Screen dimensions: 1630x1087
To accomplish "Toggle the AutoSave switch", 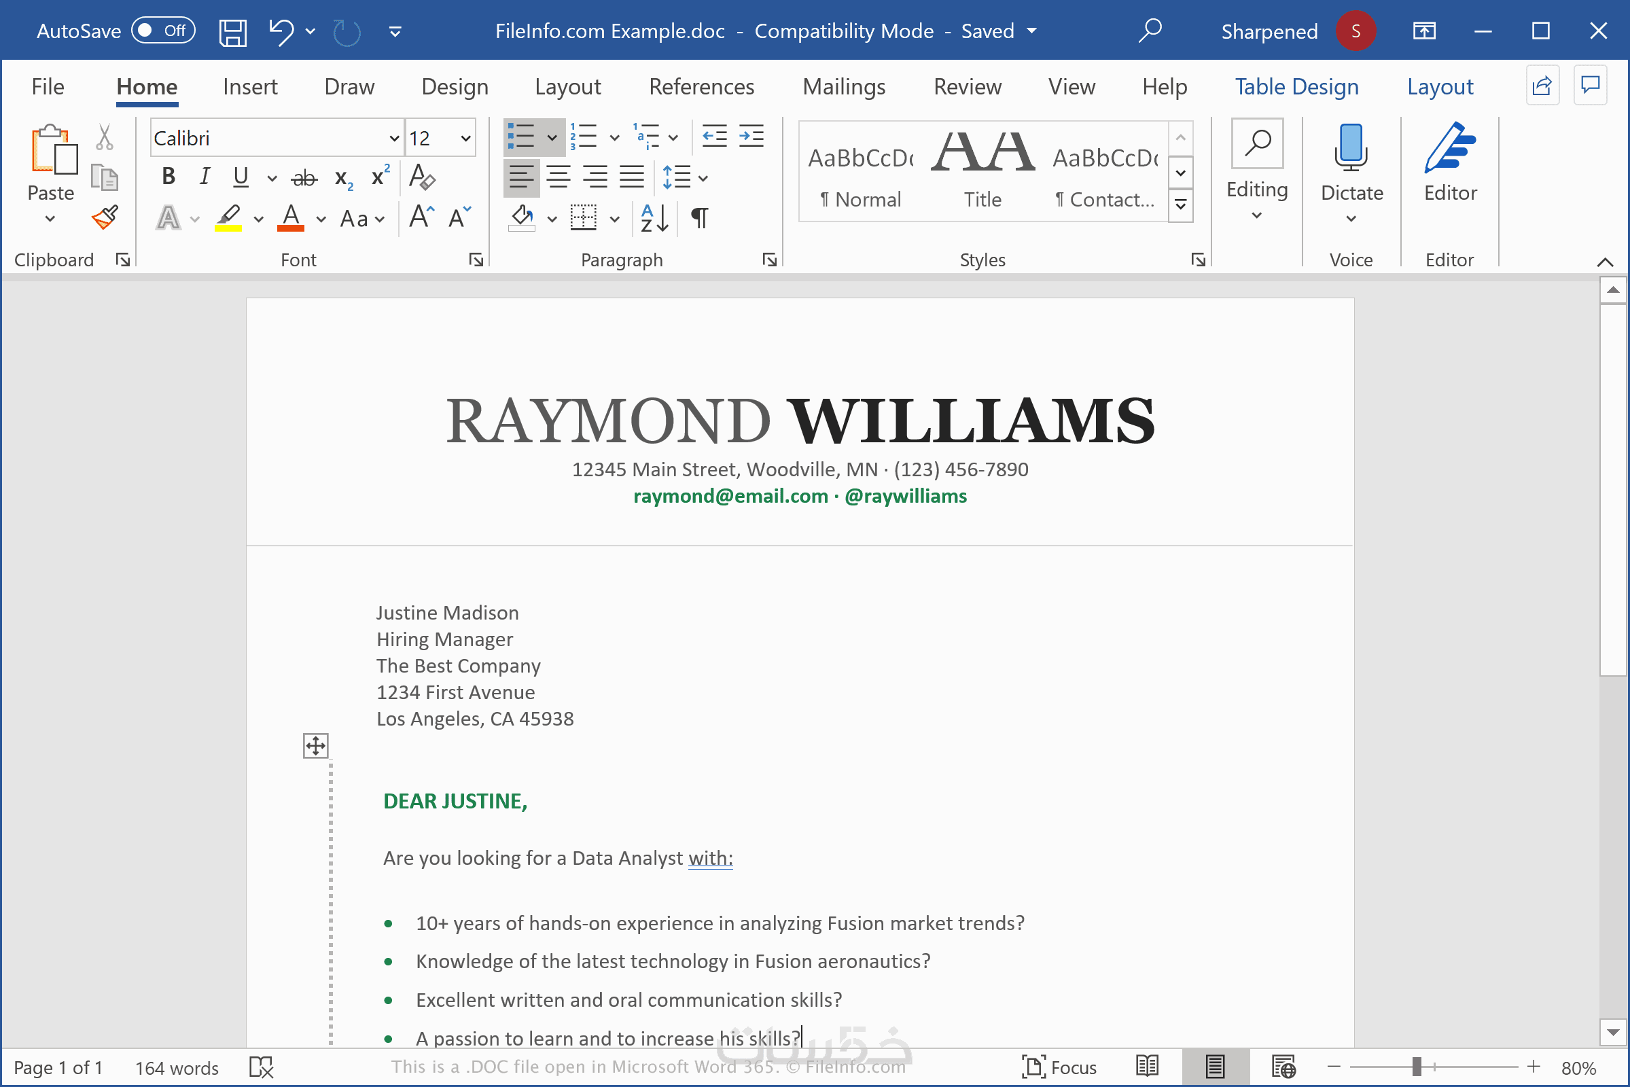I will [x=164, y=31].
